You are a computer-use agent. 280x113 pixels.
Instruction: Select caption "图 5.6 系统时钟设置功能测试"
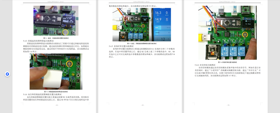pos(227,63)
